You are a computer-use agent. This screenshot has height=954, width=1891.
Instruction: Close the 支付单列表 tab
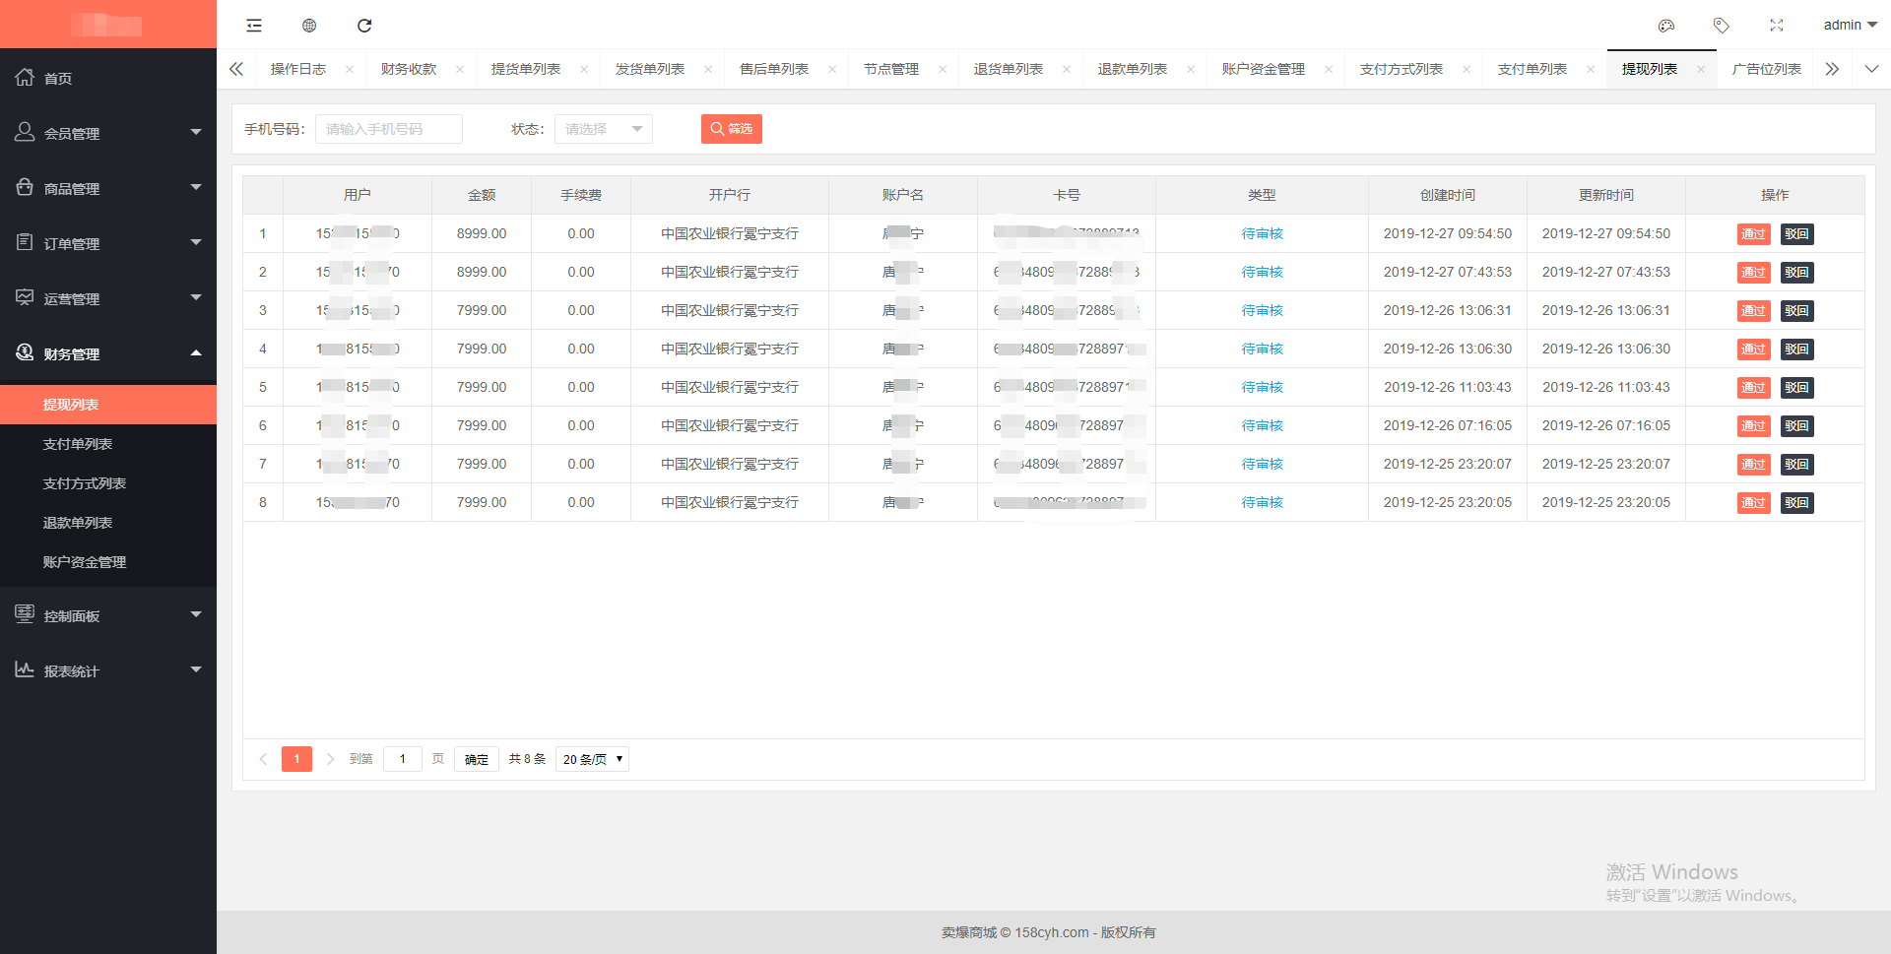point(1591,69)
